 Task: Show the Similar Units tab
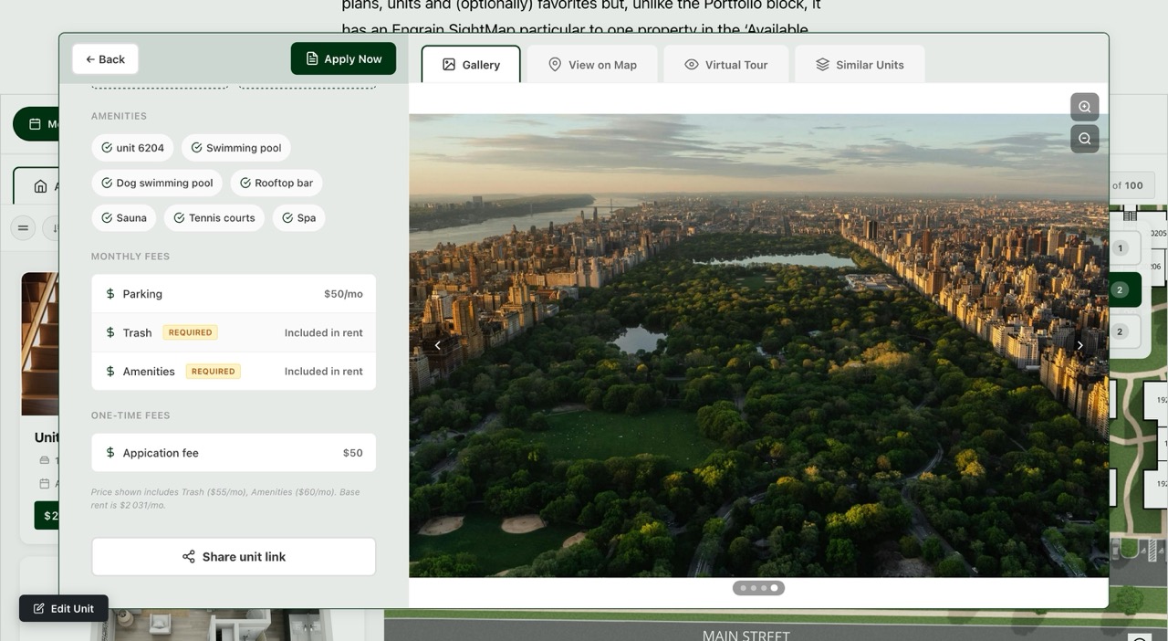859,65
